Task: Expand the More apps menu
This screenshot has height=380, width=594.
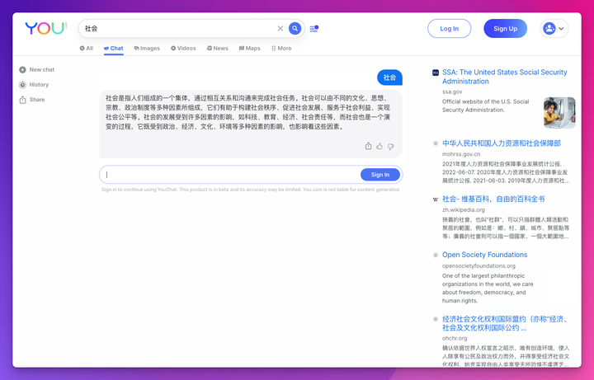Action: 281,49
